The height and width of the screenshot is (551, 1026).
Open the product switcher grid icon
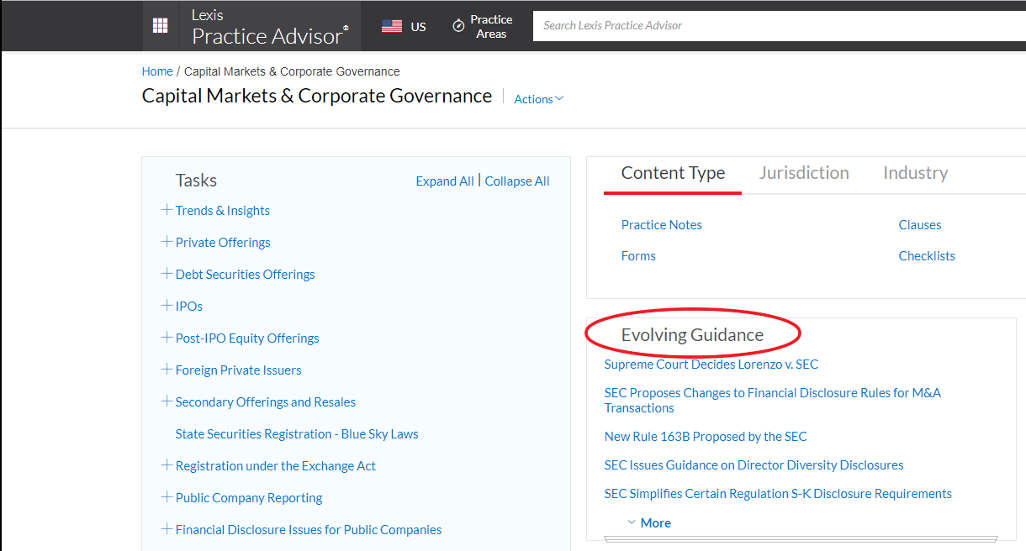[x=160, y=26]
